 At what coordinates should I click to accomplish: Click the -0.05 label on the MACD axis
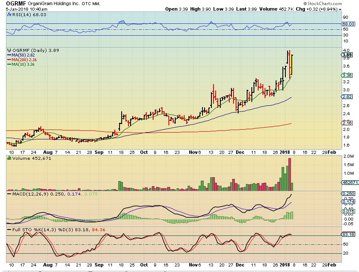[x=348, y=224]
